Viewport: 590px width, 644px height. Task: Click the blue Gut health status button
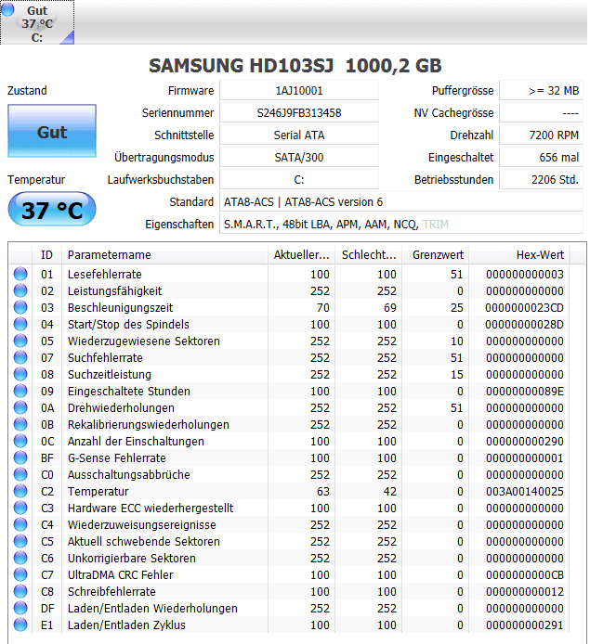tap(52, 131)
